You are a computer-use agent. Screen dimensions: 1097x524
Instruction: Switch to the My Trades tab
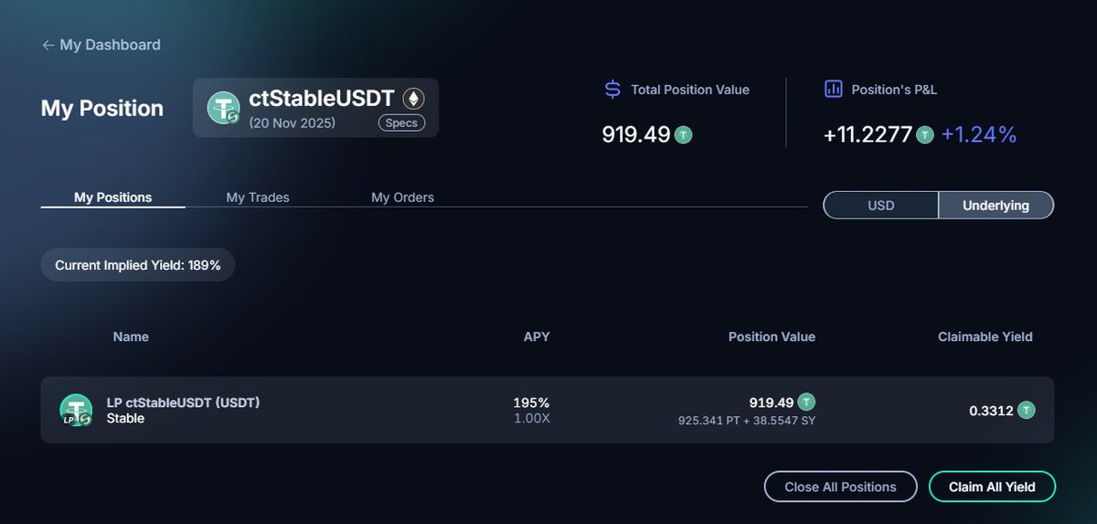point(258,198)
